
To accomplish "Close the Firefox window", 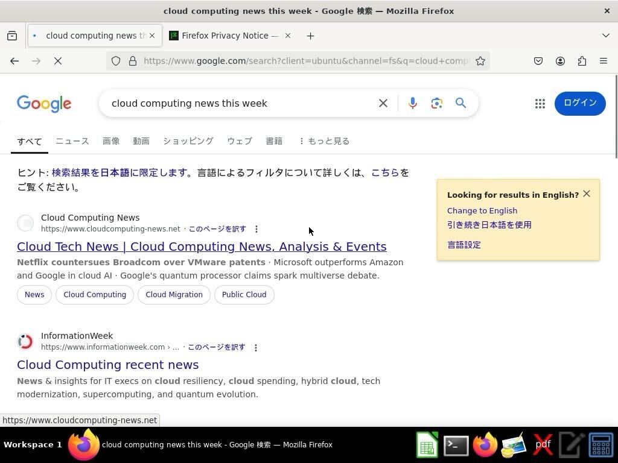I will click(x=607, y=11).
